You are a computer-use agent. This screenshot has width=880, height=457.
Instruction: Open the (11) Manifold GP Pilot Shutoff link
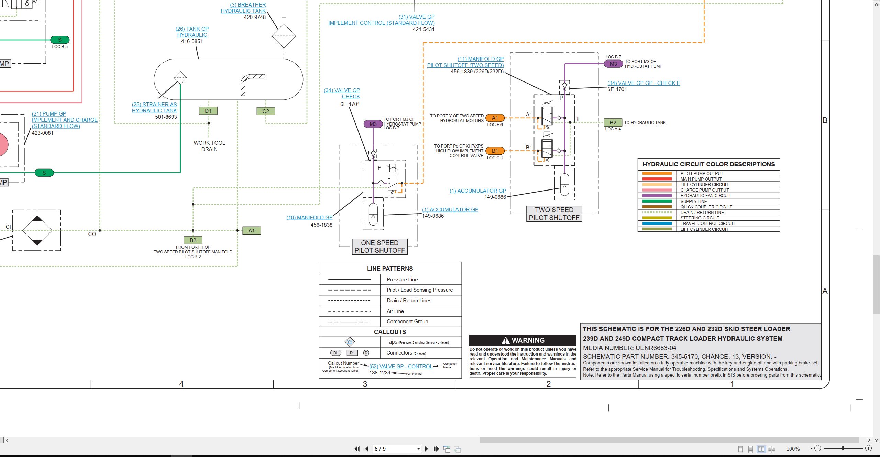click(465, 62)
